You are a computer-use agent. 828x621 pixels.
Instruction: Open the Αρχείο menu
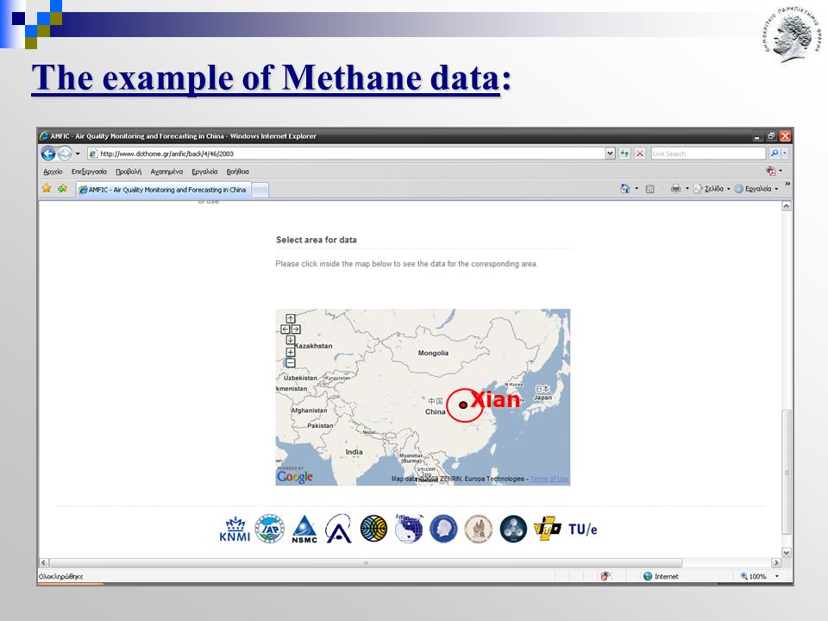click(x=53, y=172)
